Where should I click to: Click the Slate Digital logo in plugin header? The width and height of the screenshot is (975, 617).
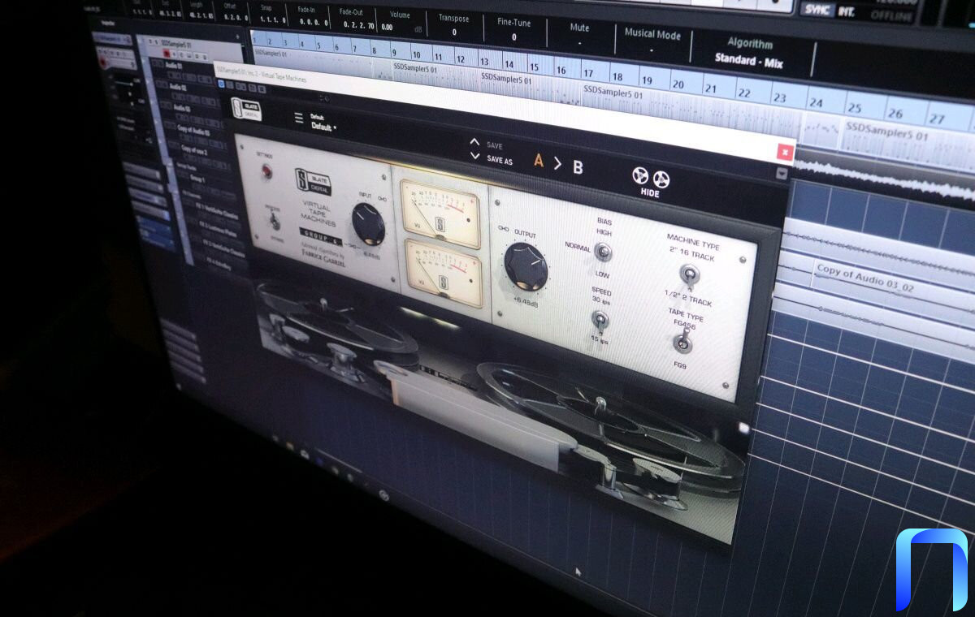click(x=245, y=109)
